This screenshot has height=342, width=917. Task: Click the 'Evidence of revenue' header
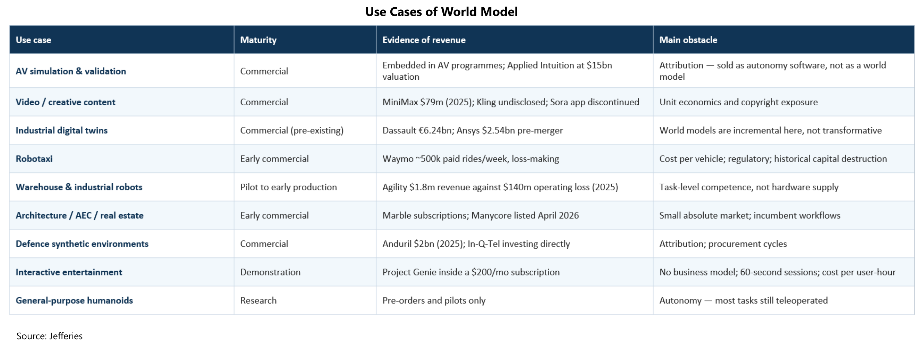(x=424, y=40)
